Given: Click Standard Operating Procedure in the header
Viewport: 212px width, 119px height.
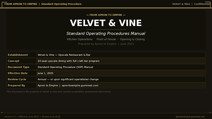Looking at the screenshot, I should pyautogui.click(x=61, y=4).
